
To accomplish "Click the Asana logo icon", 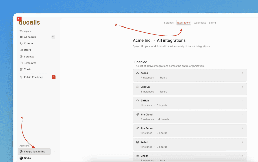I will tap(137, 73).
